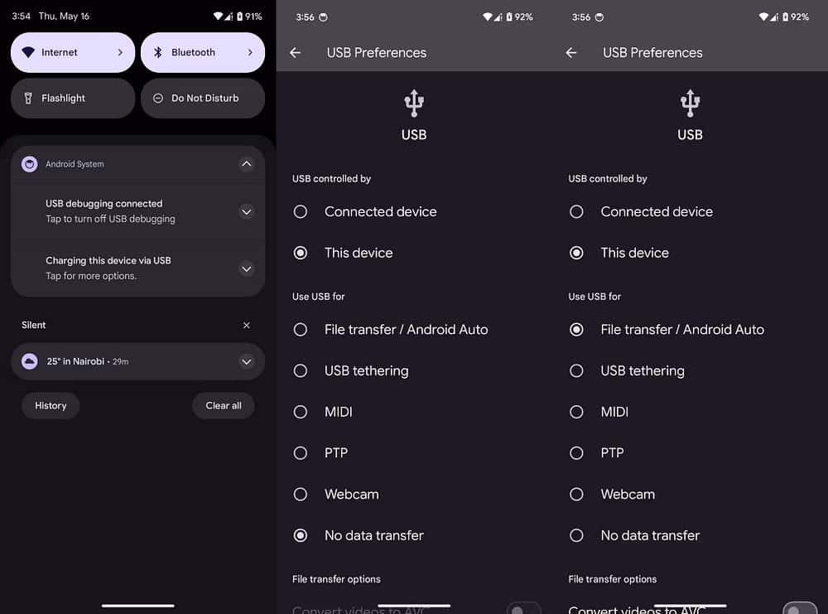Viewport: 828px width, 614px height.
Task: Open the Internet tile chevron arrow
Action: (x=120, y=52)
